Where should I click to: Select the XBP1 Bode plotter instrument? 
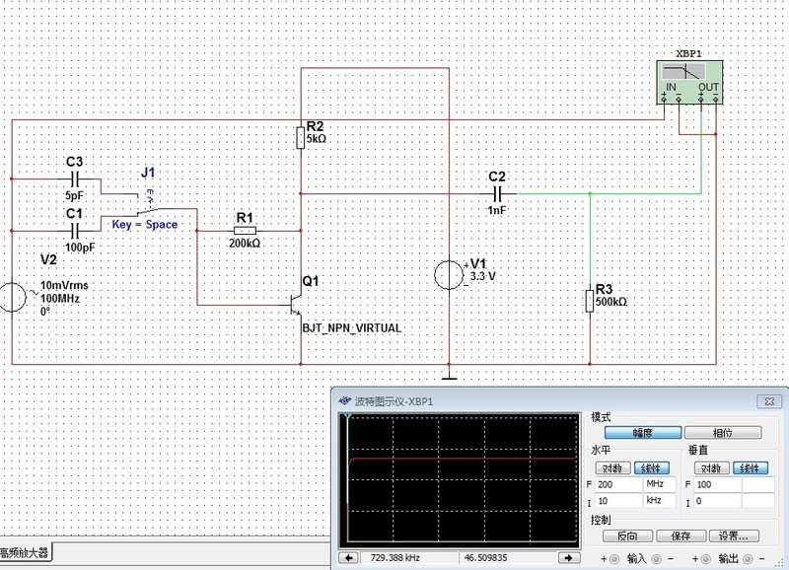pyautogui.click(x=690, y=81)
